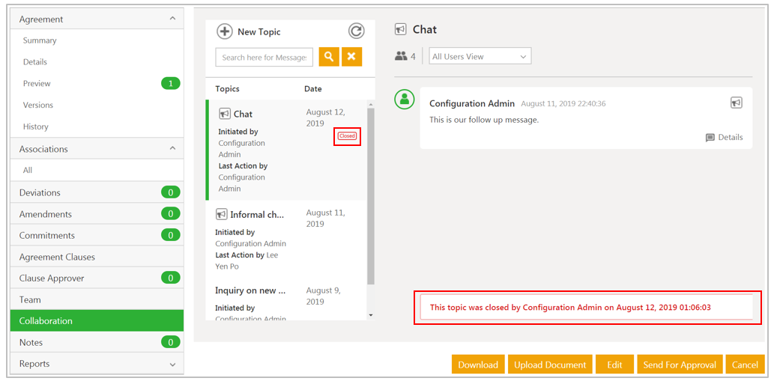Viewport: 774px width, 387px height.
Task: Click the Configuration Admin avatar icon
Action: [x=405, y=100]
